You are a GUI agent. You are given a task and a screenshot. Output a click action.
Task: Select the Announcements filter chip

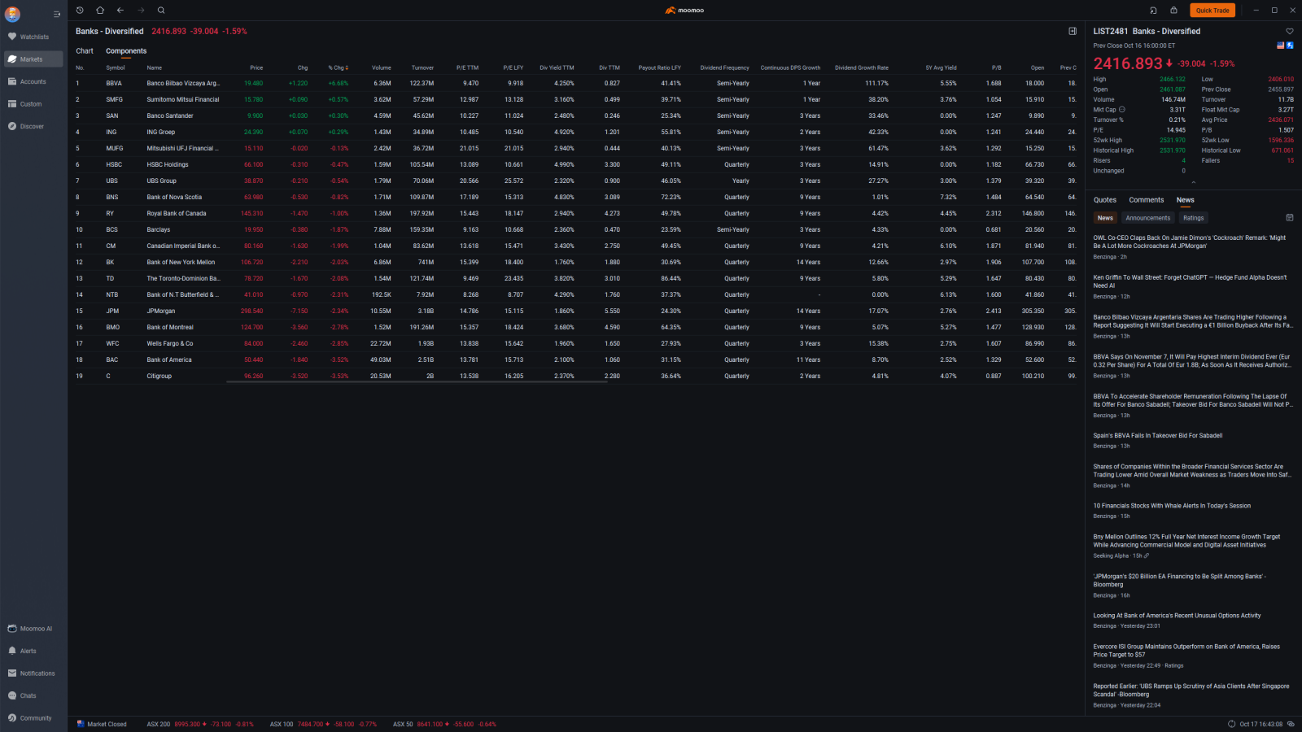[x=1147, y=218]
